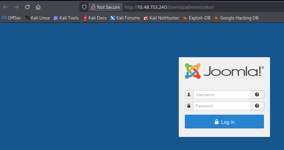This screenshot has height=150, width=284.
Task: Click the Not Secure padlock indicator
Action: point(106,7)
